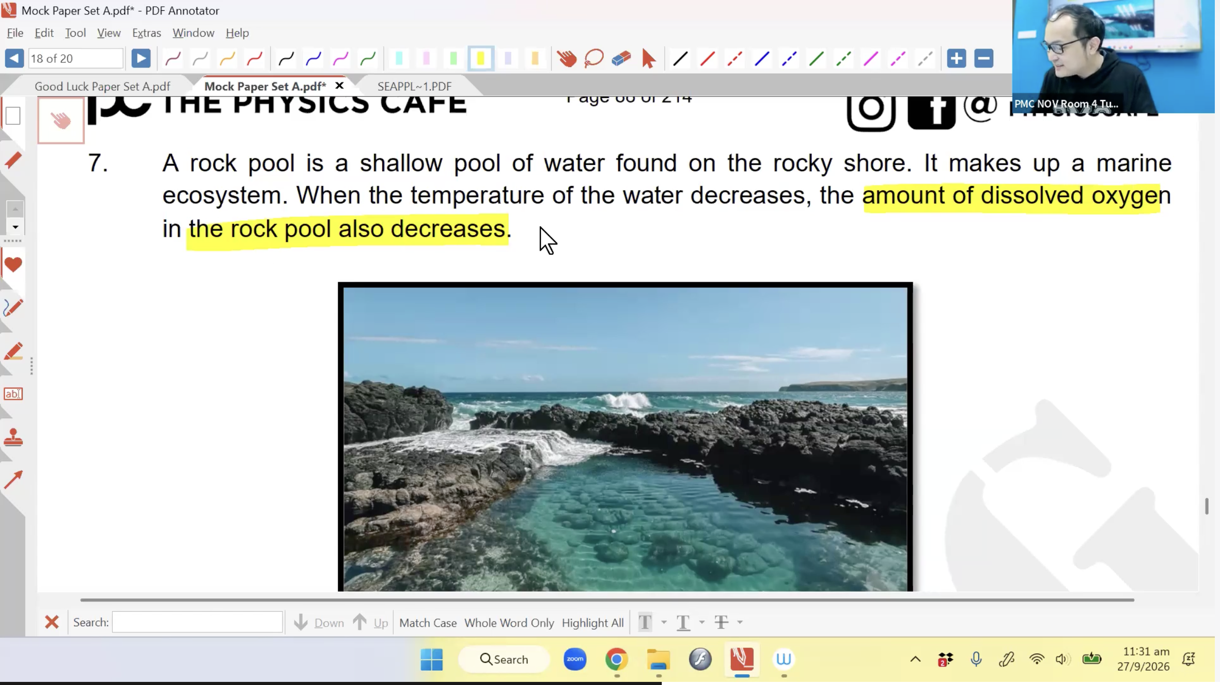Open the Favorites heart tool
This screenshot has width=1220, height=685.
[13, 265]
